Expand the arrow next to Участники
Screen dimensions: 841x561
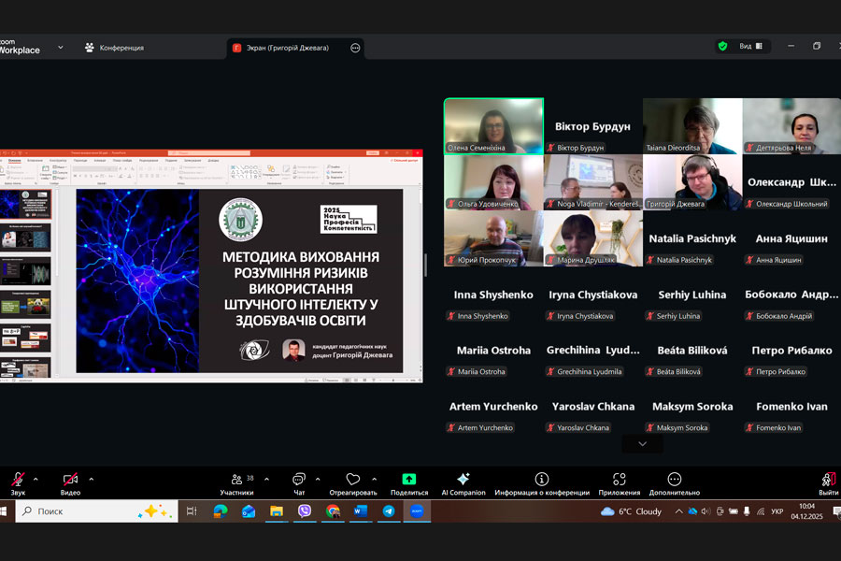pyautogui.click(x=266, y=479)
